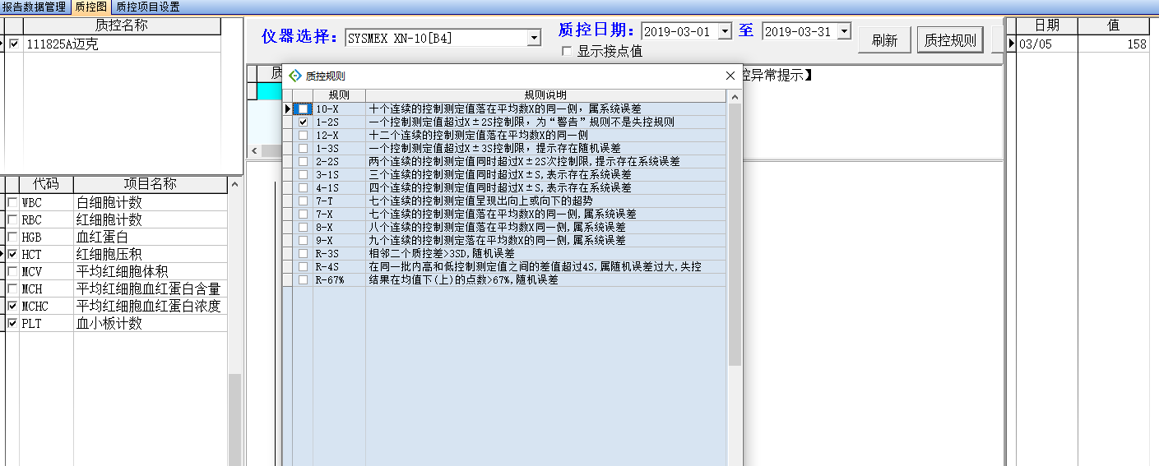Close the 质控规则 dialog
This screenshot has width=1159, height=466.
pos(730,76)
